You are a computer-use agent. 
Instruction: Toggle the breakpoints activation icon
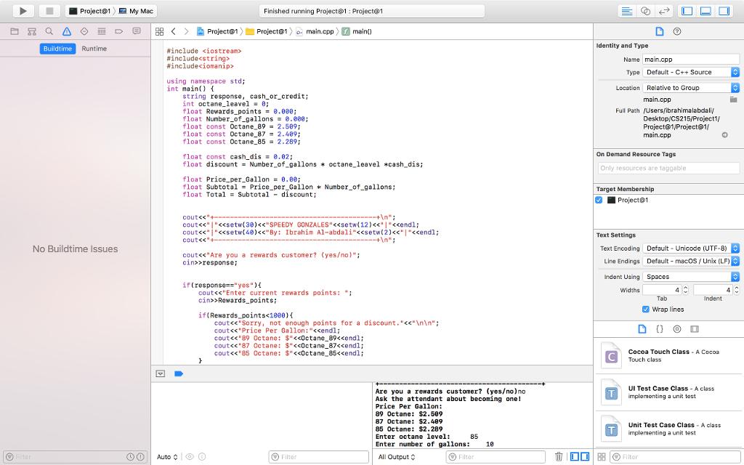click(179, 373)
